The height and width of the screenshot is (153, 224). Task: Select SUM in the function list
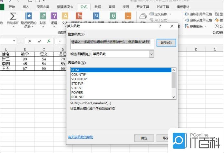pos(121,70)
